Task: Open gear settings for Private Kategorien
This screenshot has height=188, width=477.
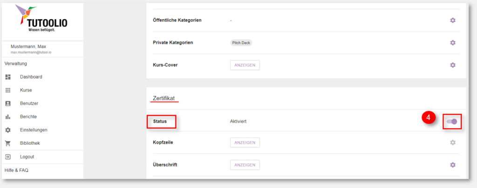Action: pyautogui.click(x=453, y=43)
